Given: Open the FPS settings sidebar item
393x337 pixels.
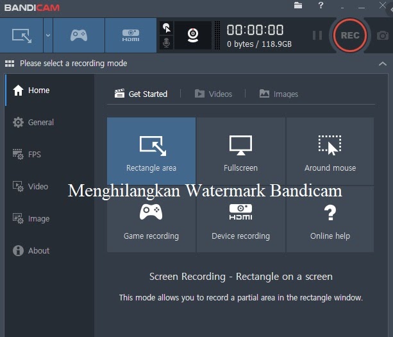Looking at the screenshot, I should (49, 154).
